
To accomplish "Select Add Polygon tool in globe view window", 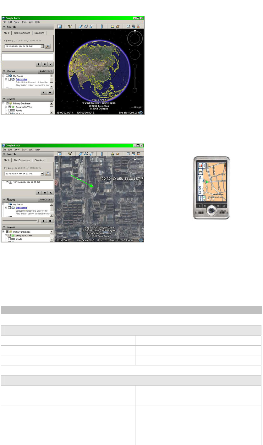I will point(81,27).
